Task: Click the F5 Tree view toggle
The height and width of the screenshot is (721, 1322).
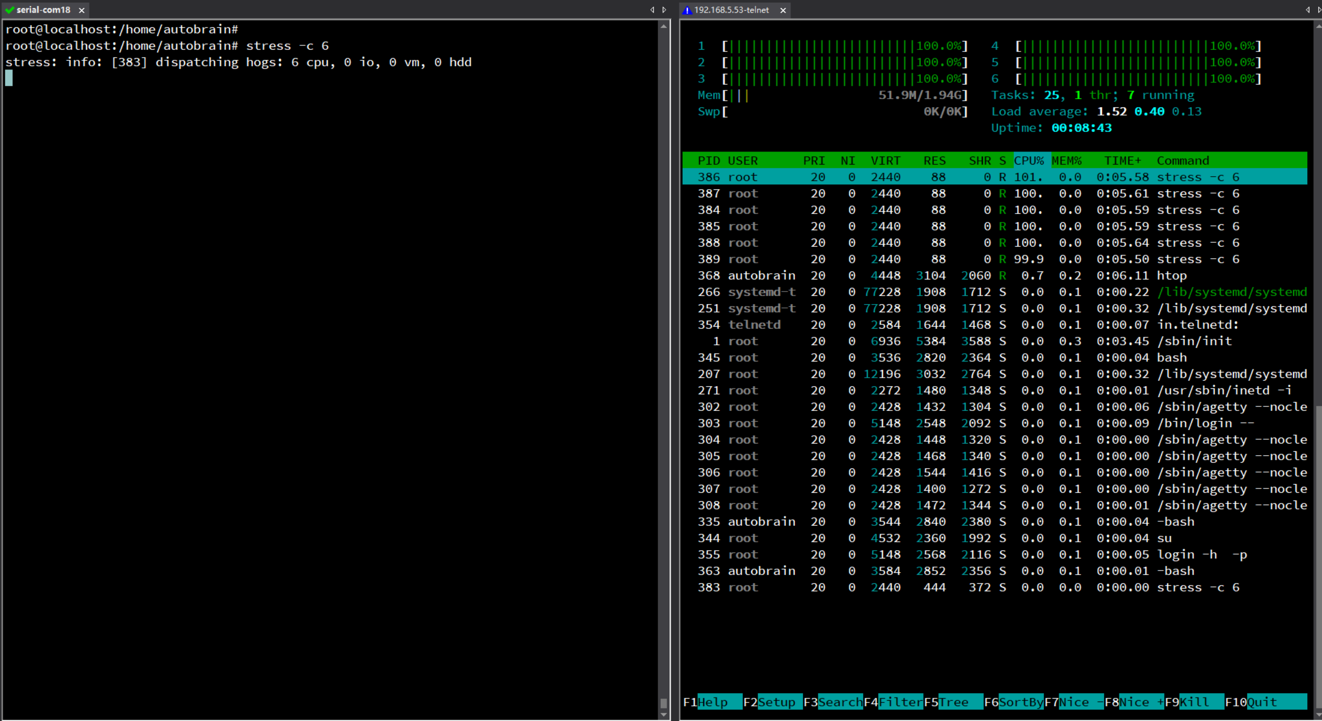Action: [x=954, y=702]
